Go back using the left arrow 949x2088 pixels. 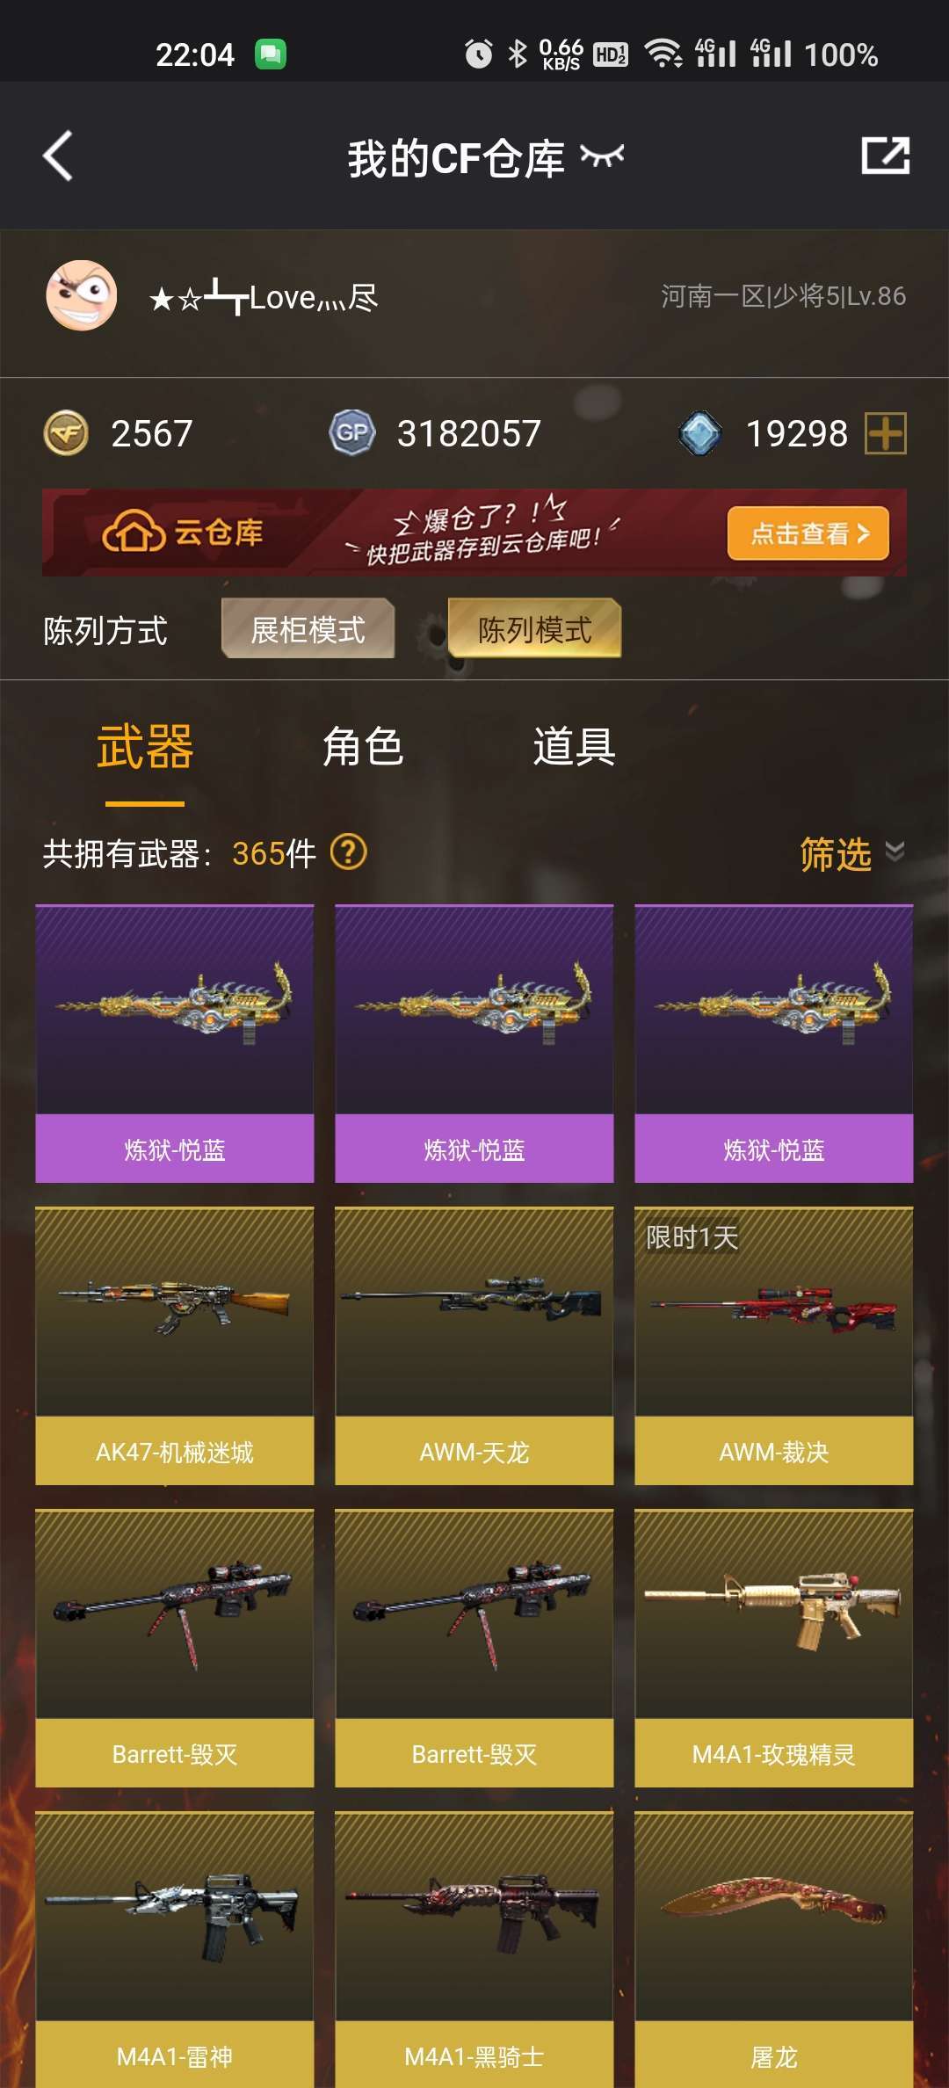[58, 156]
